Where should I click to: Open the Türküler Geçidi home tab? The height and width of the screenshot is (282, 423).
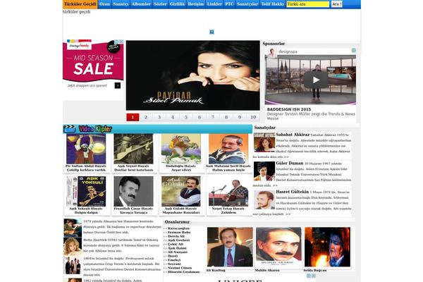80,4
